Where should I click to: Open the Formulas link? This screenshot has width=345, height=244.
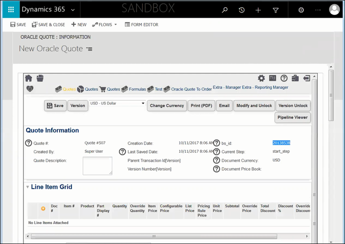(x=137, y=89)
